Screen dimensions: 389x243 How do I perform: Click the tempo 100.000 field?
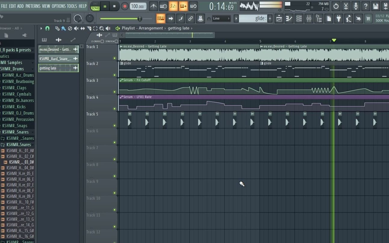click(138, 6)
